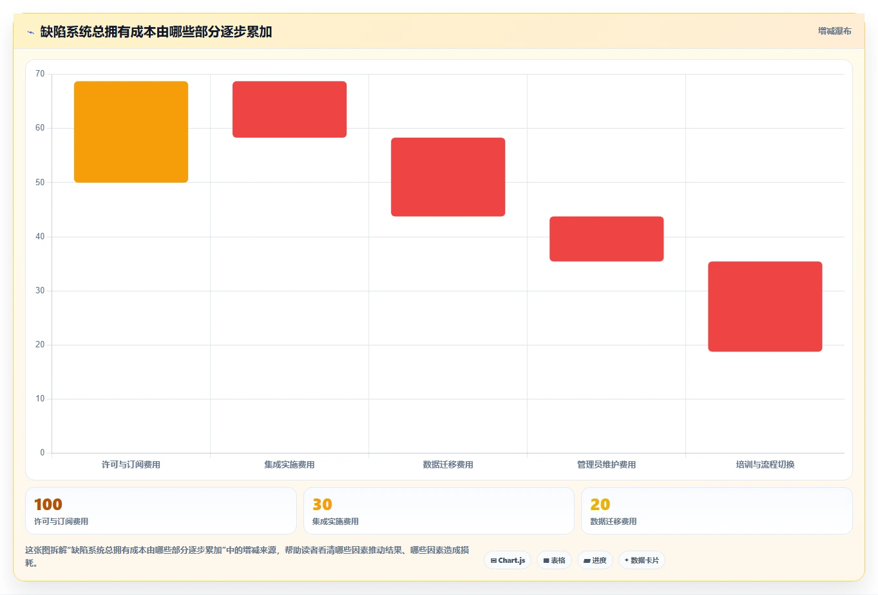Screen dimensions: 878x595
Task: Open the 30 集成实施费用 data card
Action: tap(439, 511)
